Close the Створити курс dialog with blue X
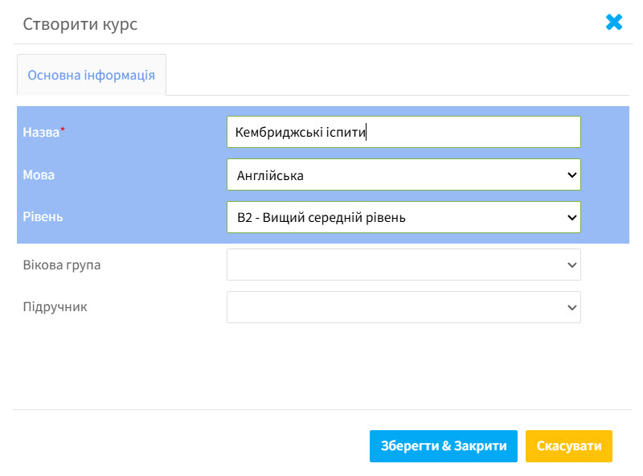Image resolution: width=643 pixels, height=476 pixels. point(614,23)
